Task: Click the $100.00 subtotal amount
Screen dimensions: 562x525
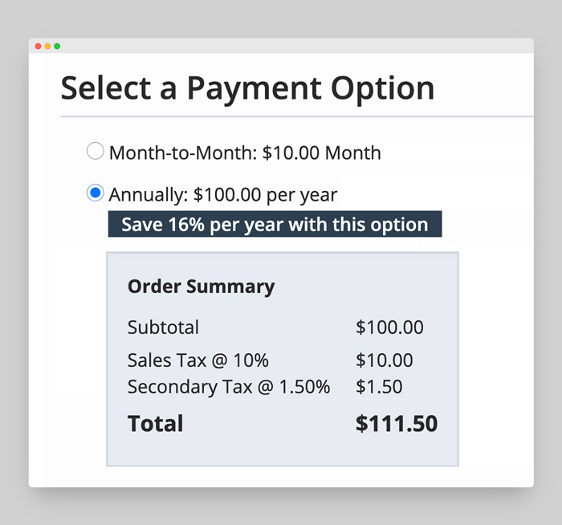Action: (x=389, y=328)
